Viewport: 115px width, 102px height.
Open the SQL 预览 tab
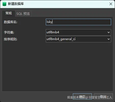click(23, 14)
